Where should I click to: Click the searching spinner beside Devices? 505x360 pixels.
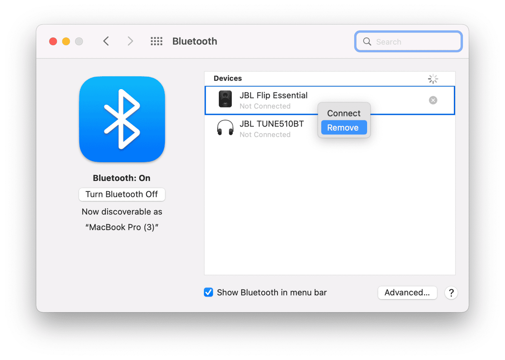(x=433, y=79)
